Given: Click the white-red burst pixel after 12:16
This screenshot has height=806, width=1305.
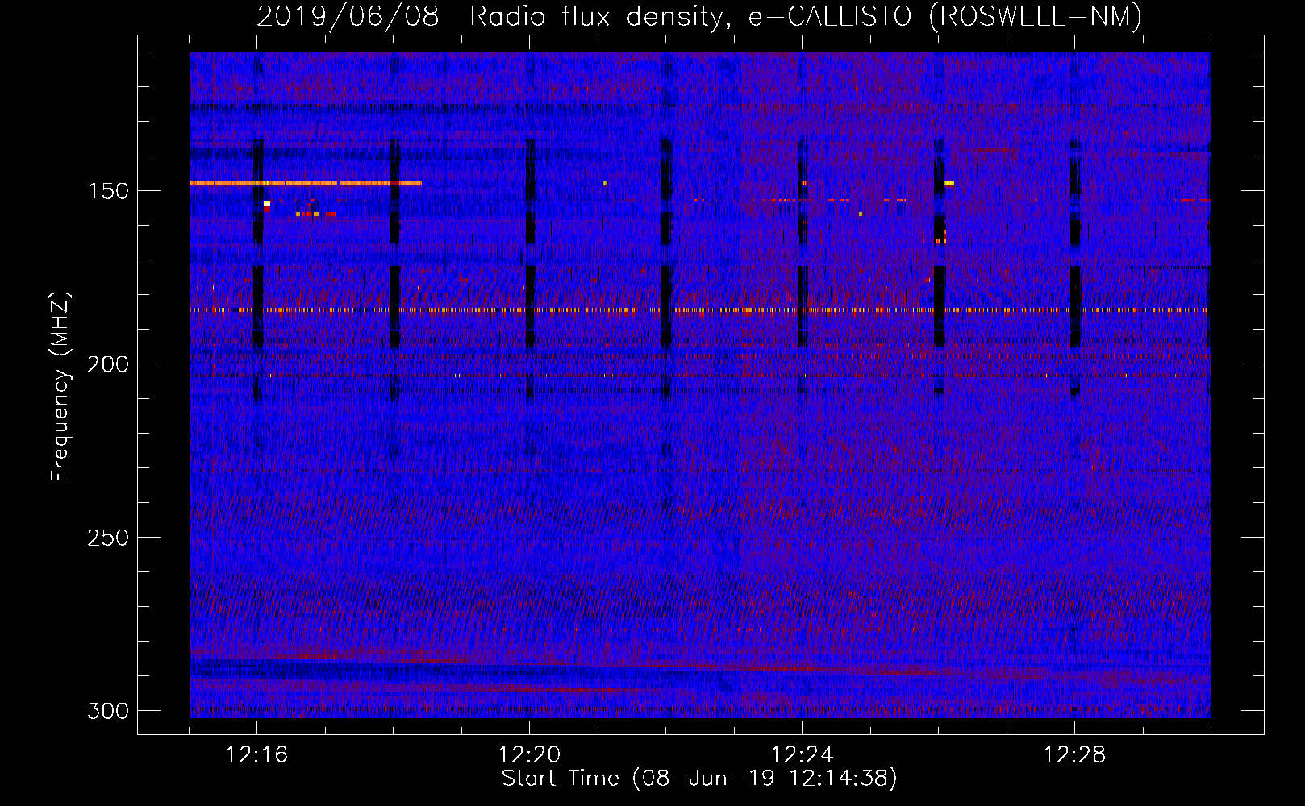Looking at the screenshot, I should 267,206.
